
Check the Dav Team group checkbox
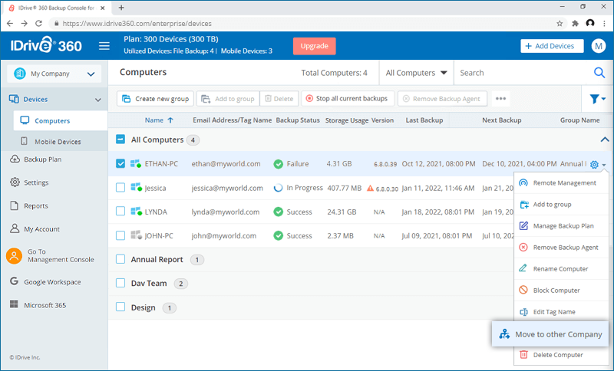pos(120,283)
